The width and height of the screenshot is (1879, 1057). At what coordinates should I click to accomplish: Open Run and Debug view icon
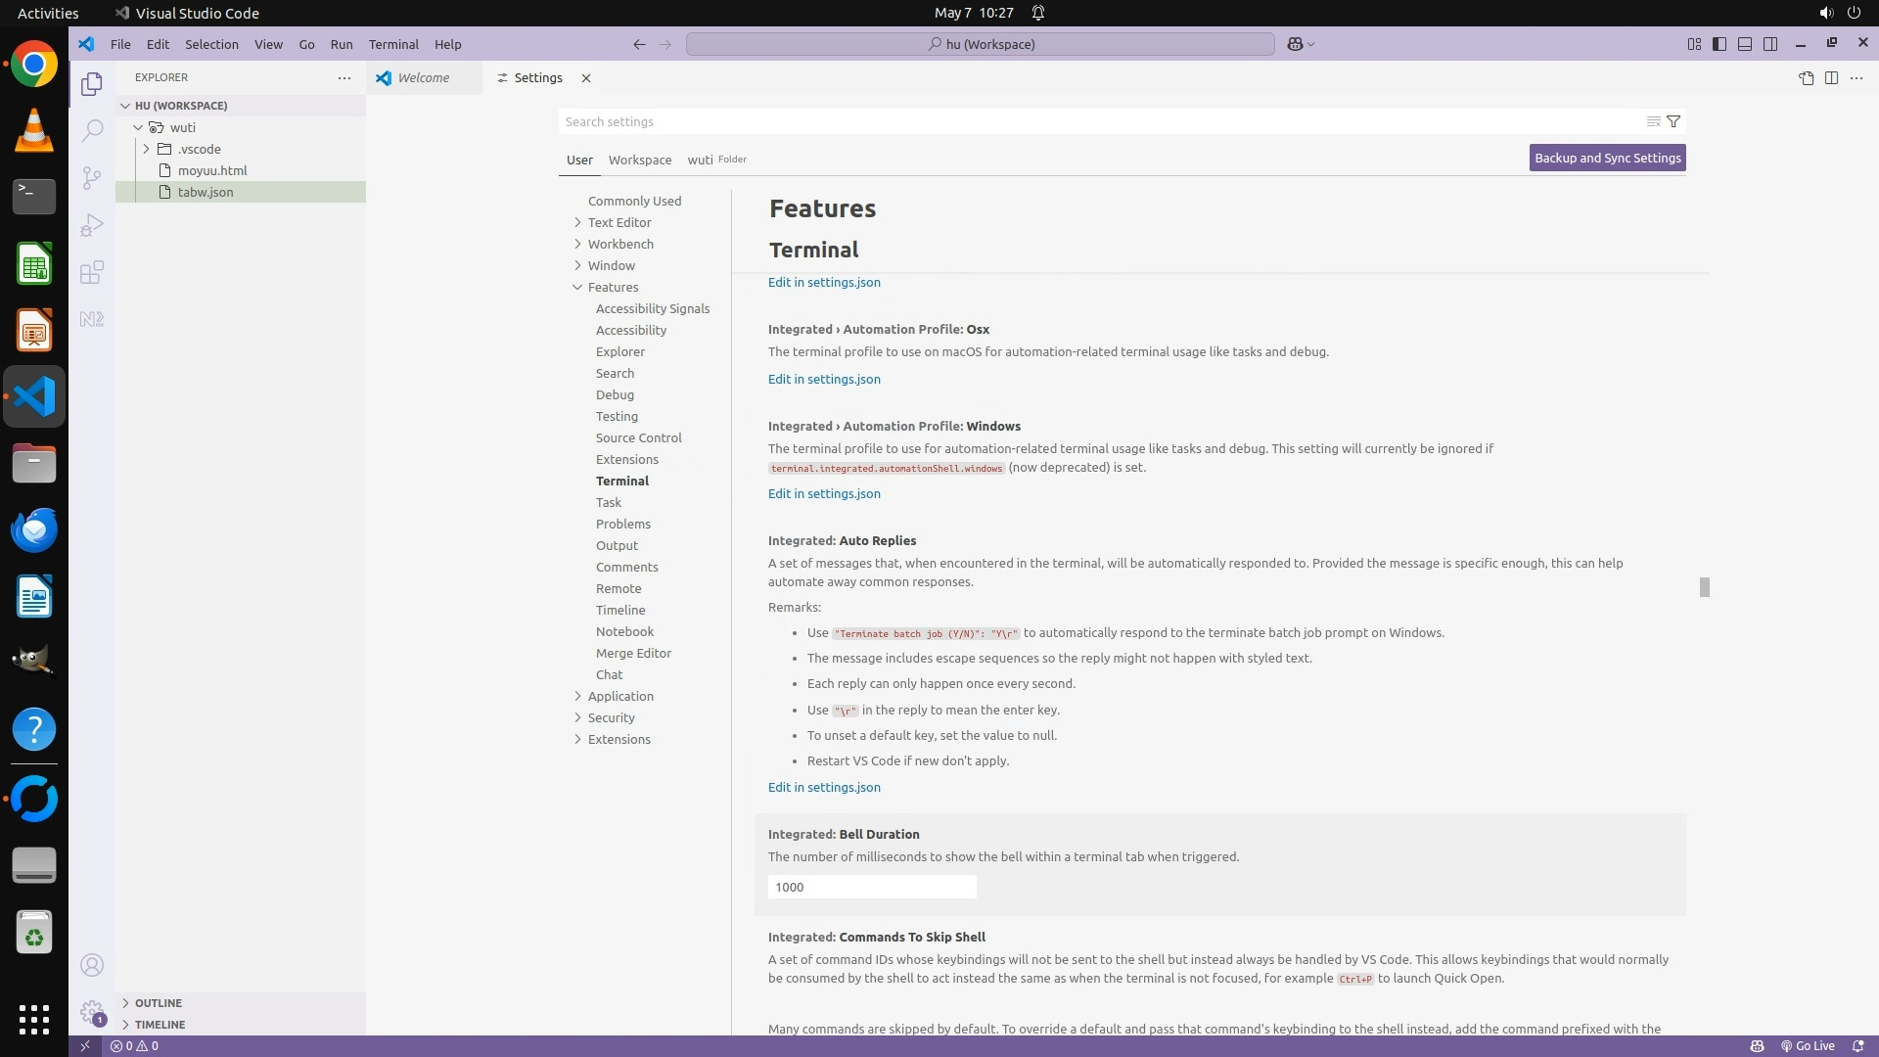(91, 225)
